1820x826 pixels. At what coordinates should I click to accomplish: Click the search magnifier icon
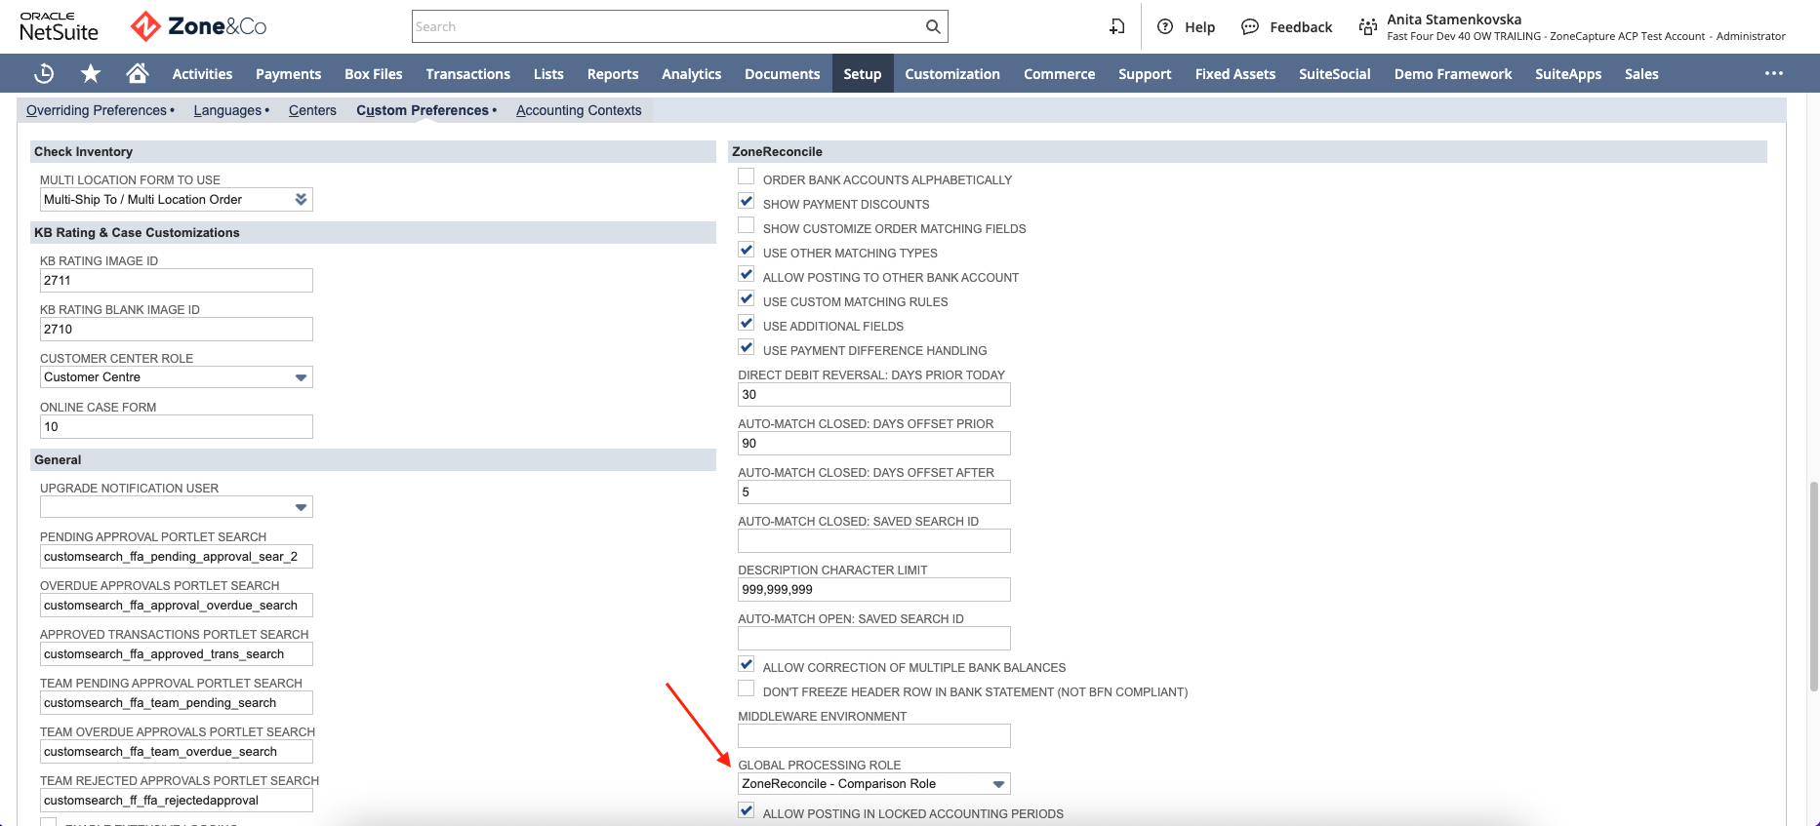click(933, 26)
